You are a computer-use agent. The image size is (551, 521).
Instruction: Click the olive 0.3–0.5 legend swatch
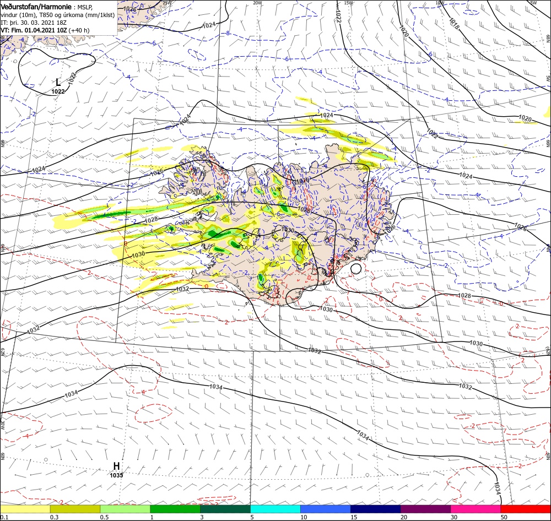pyautogui.click(x=75, y=509)
